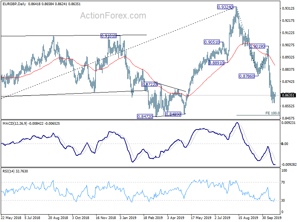
Task: Click the RSI 100 axis value
Action: (284, 171)
